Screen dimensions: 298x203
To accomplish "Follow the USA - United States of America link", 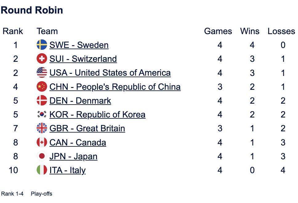I will pyautogui.click(x=110, y=73).
